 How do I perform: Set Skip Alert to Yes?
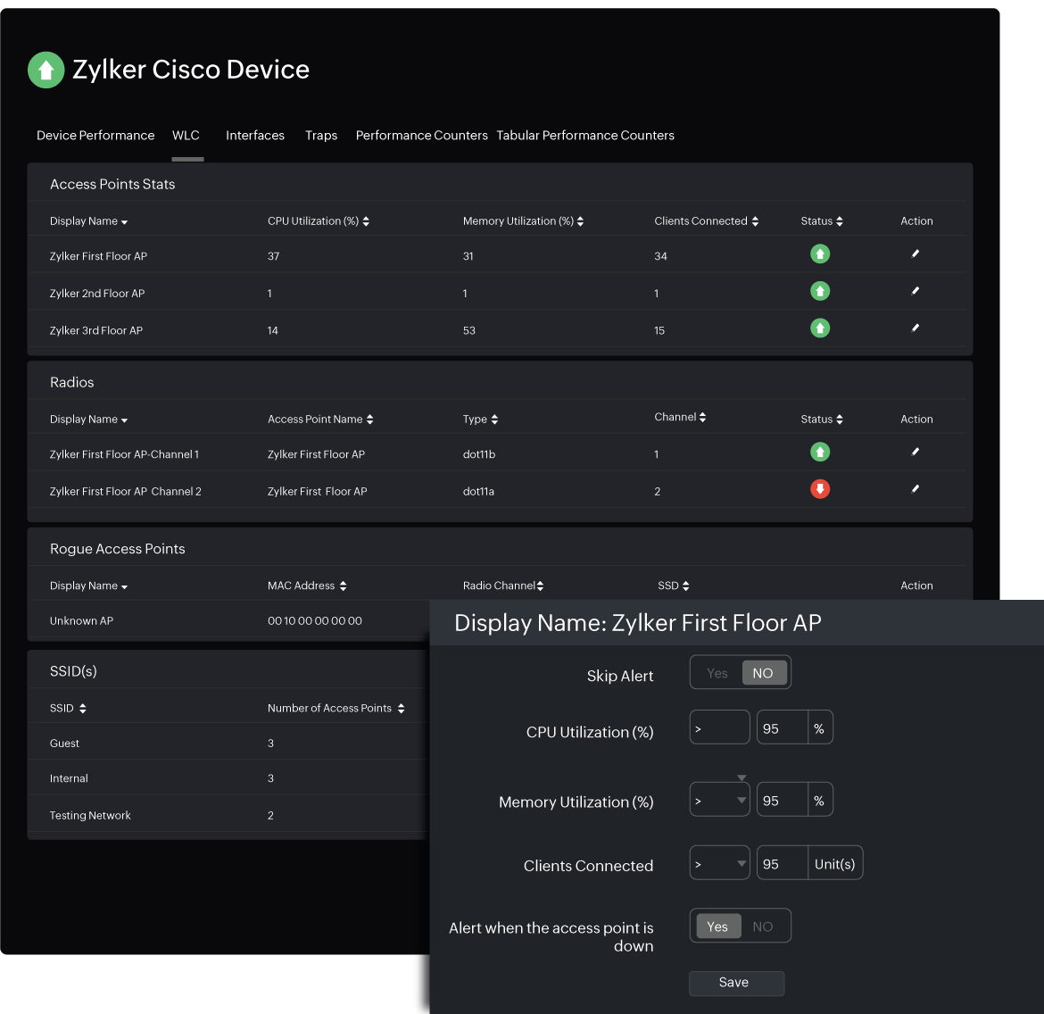pyautogui.click(x=717, y=672)
